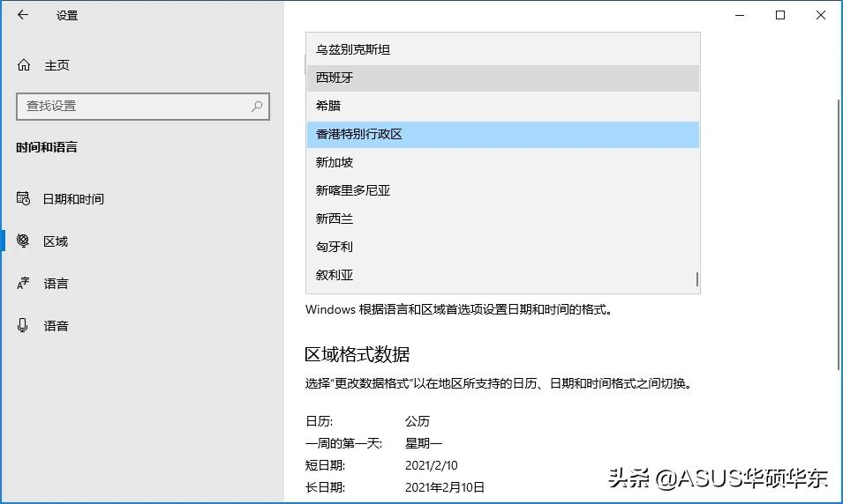Focus the 查找设置 search field
This screenshot has height=504, width=843.
(x=143, y=107)
